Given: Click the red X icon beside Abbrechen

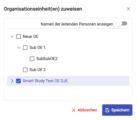Looking at the screenshot, I should [74, 110].
